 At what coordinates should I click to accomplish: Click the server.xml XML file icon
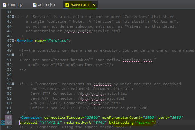click(x=67, y=5)
